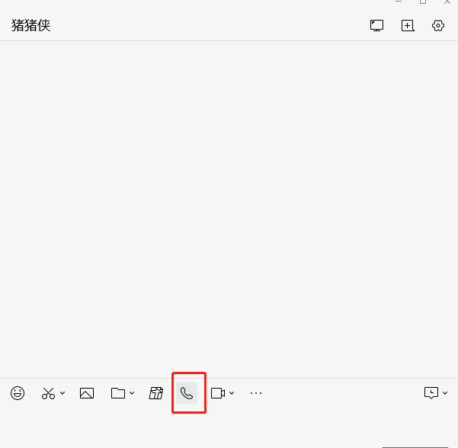Show more toolbar options via ellipsis

256,393
